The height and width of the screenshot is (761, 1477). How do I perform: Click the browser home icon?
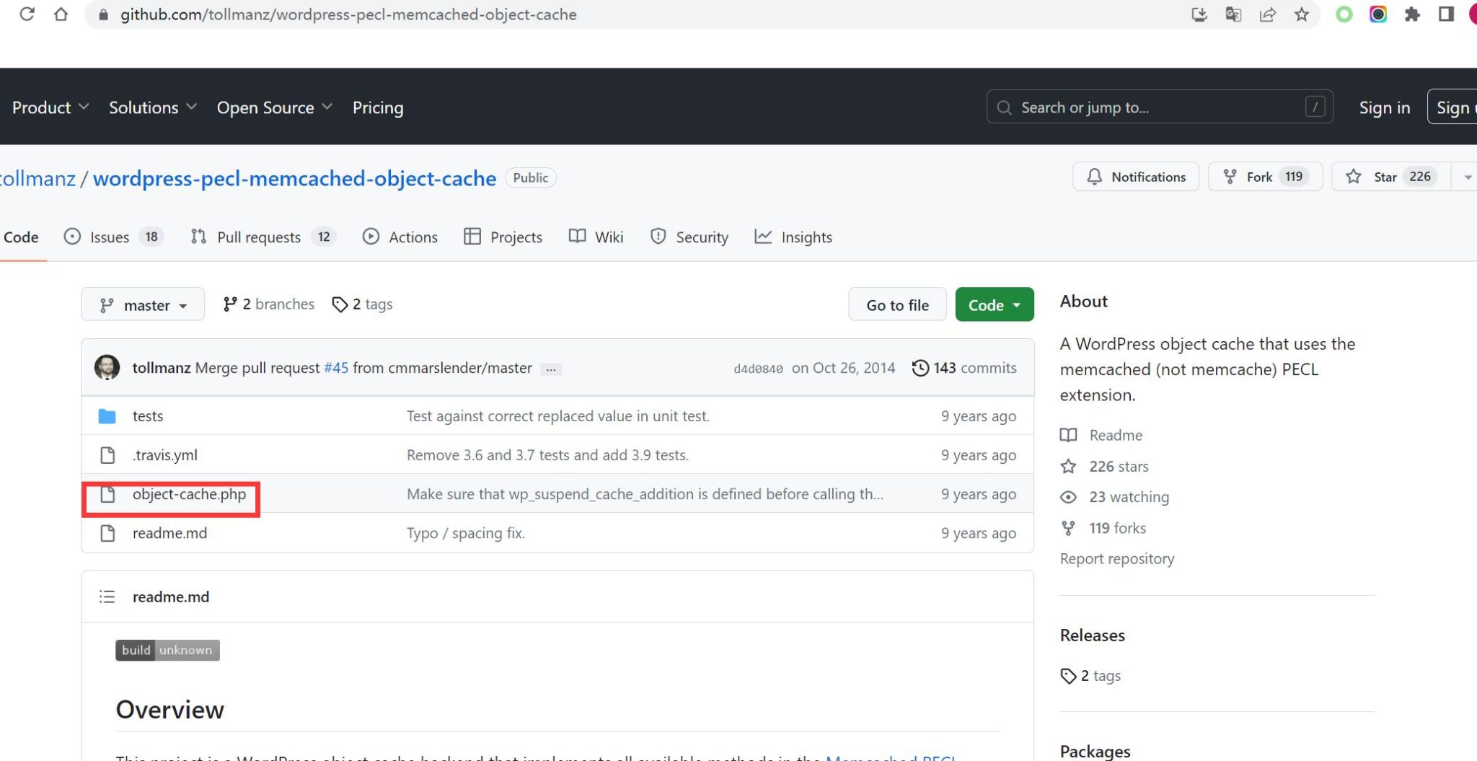[61, 14]
